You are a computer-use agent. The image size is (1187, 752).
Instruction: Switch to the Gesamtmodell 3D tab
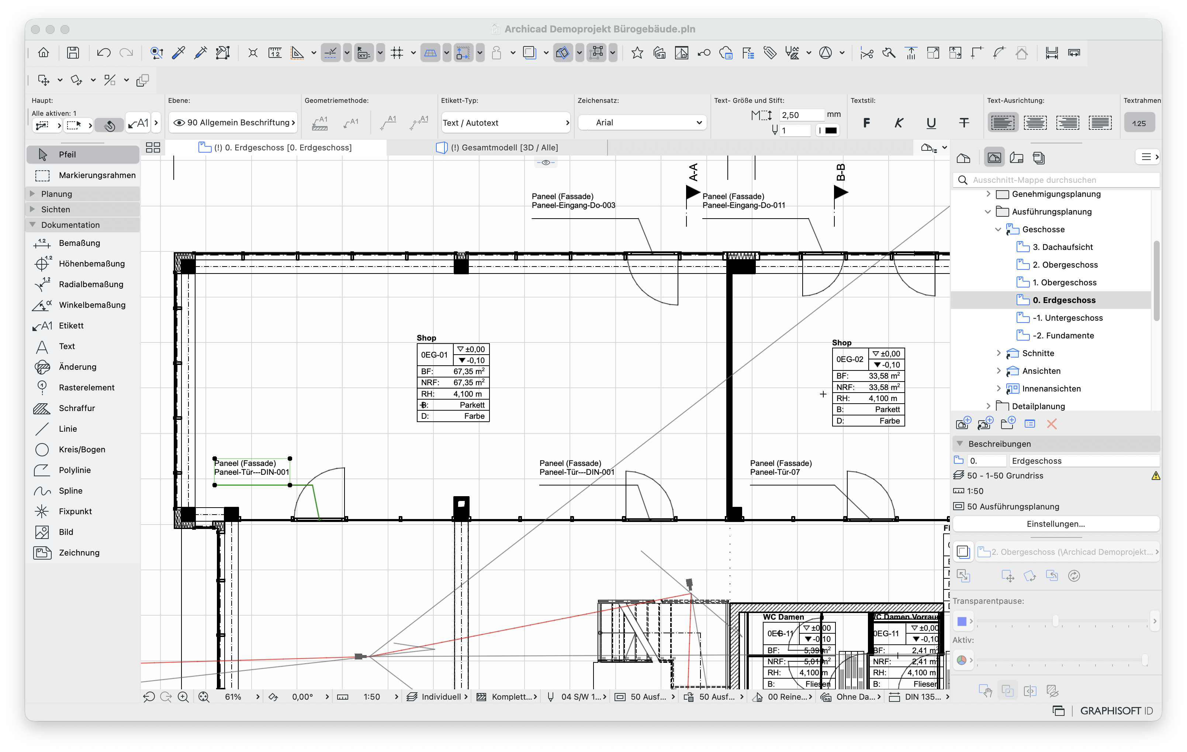(x=497, y=148)
